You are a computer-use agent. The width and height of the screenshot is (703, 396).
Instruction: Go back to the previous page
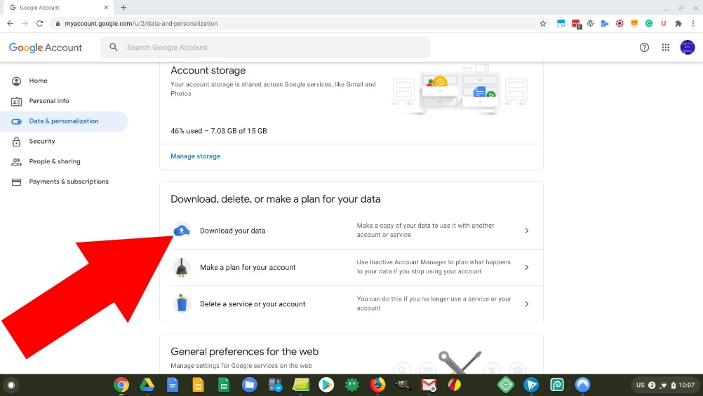[x=11, y=23]
